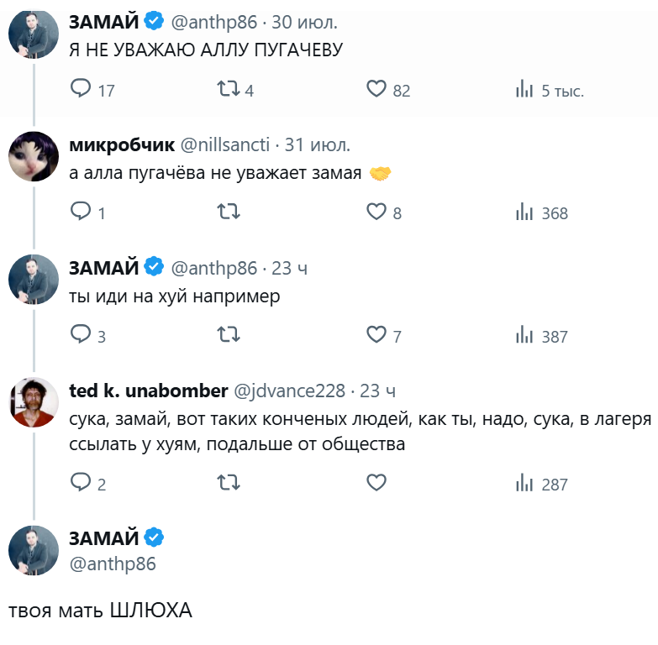Click @anthp86 handle under the bottom ЗАМАЙ tweet
658x645 pixels.
coord(113,564)
